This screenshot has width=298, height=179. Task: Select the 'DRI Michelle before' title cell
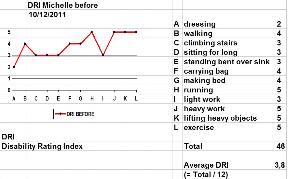point(63,5)
